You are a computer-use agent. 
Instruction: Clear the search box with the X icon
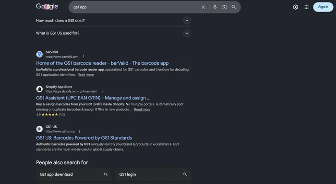point(203,7)
